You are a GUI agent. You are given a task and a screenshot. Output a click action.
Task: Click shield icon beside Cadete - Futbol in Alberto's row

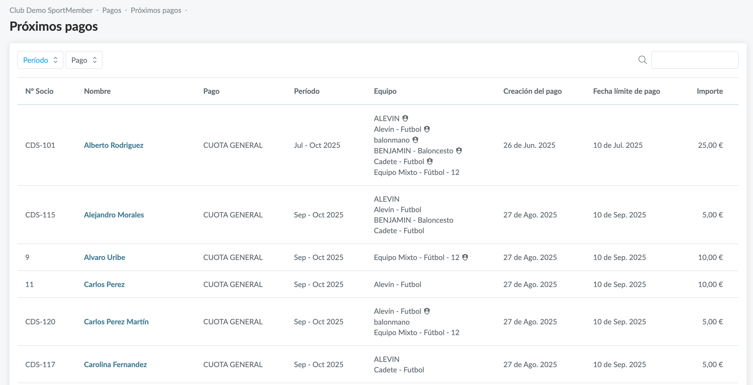430,162
